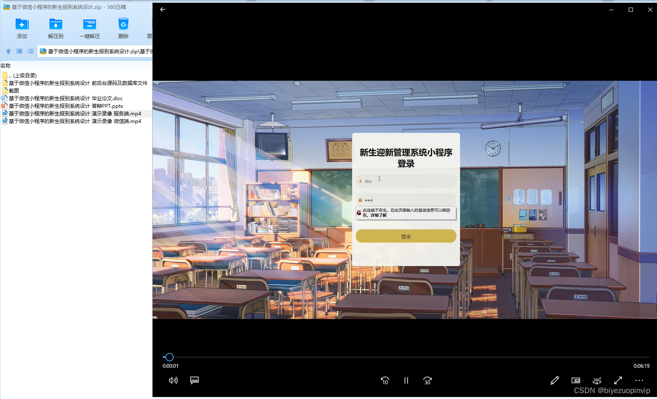Click the pencil edit icon in the player
Screen dimensions: 657x399
coord(555,380)
